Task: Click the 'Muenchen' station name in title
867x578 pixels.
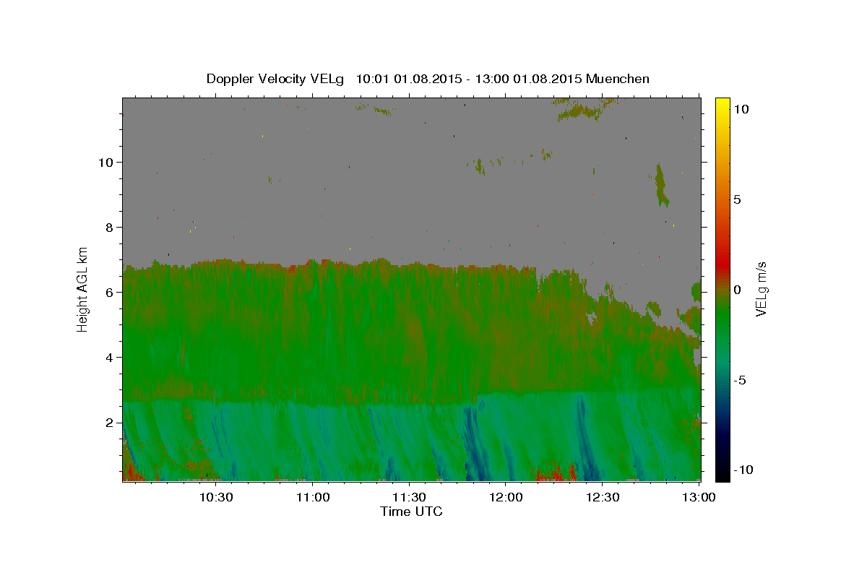Action: (x=618, y=79)
